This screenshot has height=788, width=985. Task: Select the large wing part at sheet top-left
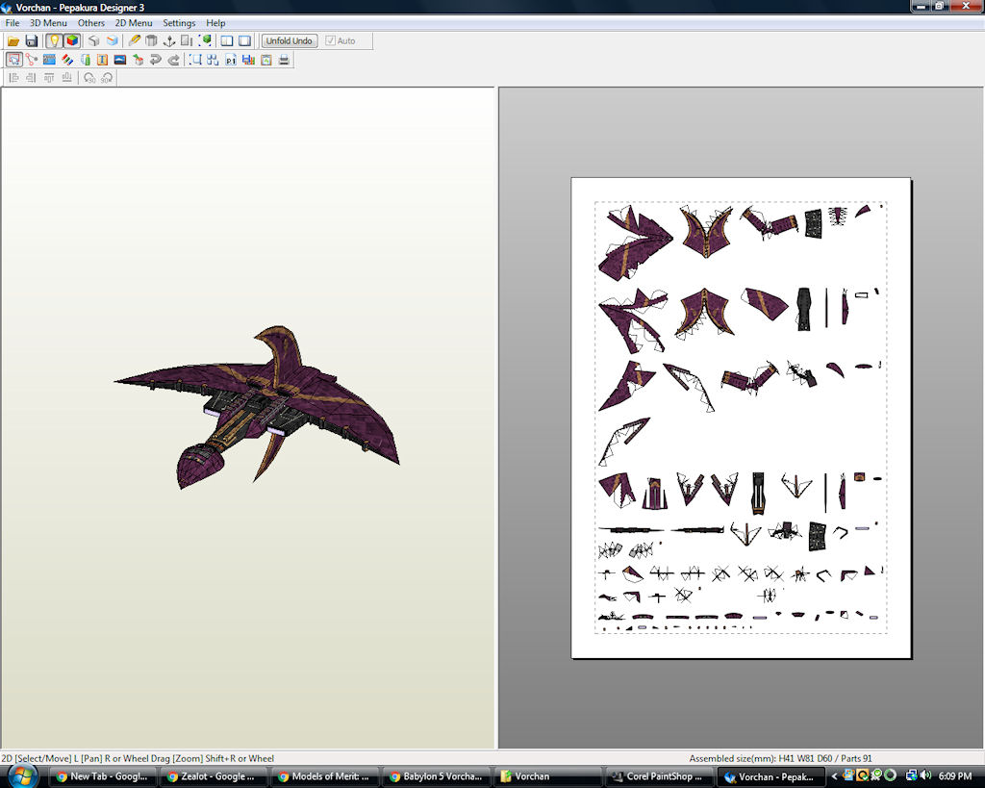[635, 241]
